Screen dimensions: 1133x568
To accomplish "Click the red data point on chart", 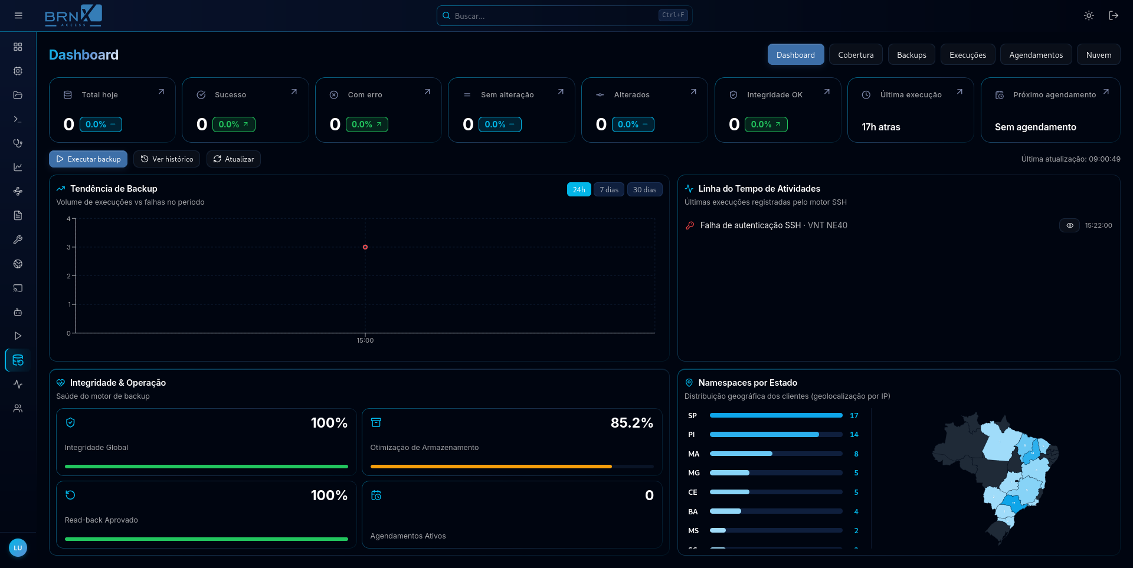I will (365, 247).
